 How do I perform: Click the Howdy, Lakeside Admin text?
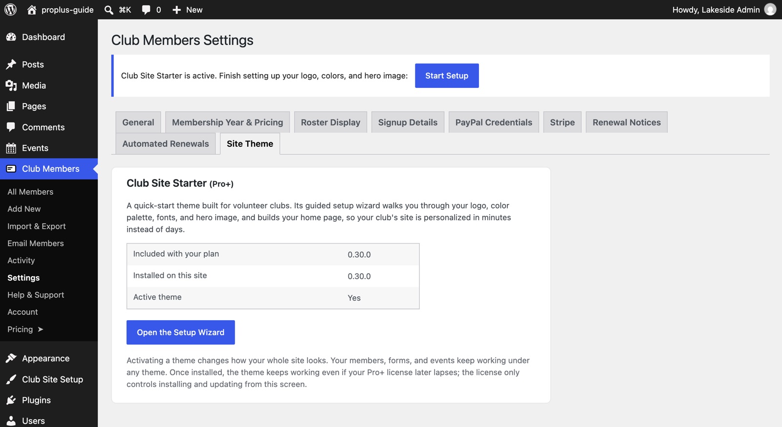click(716, 10)
